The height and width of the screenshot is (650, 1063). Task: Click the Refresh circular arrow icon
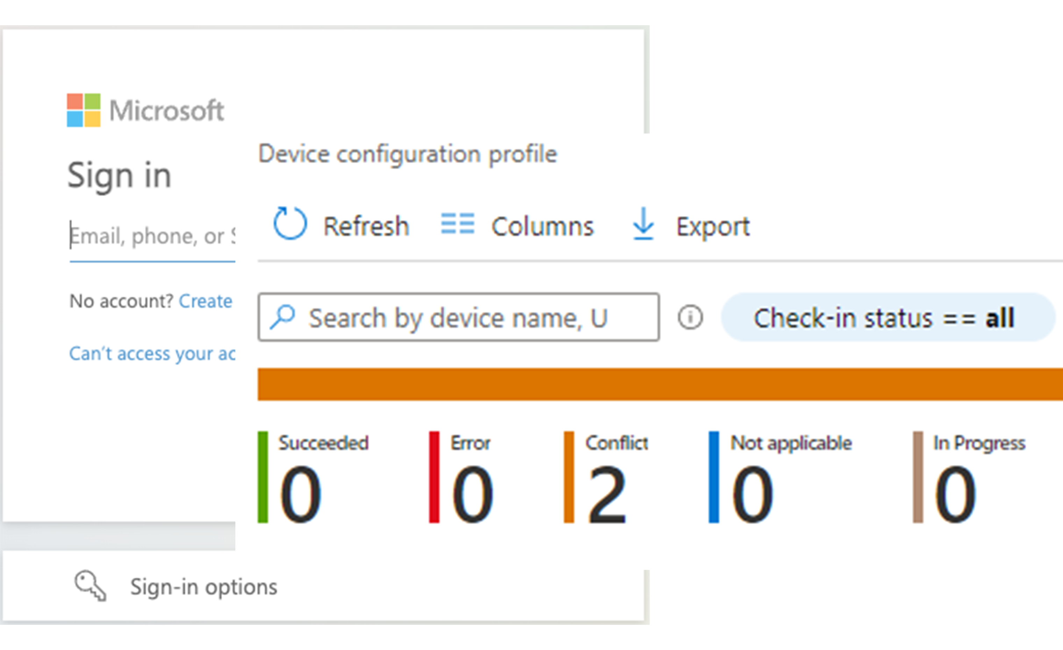290,223
